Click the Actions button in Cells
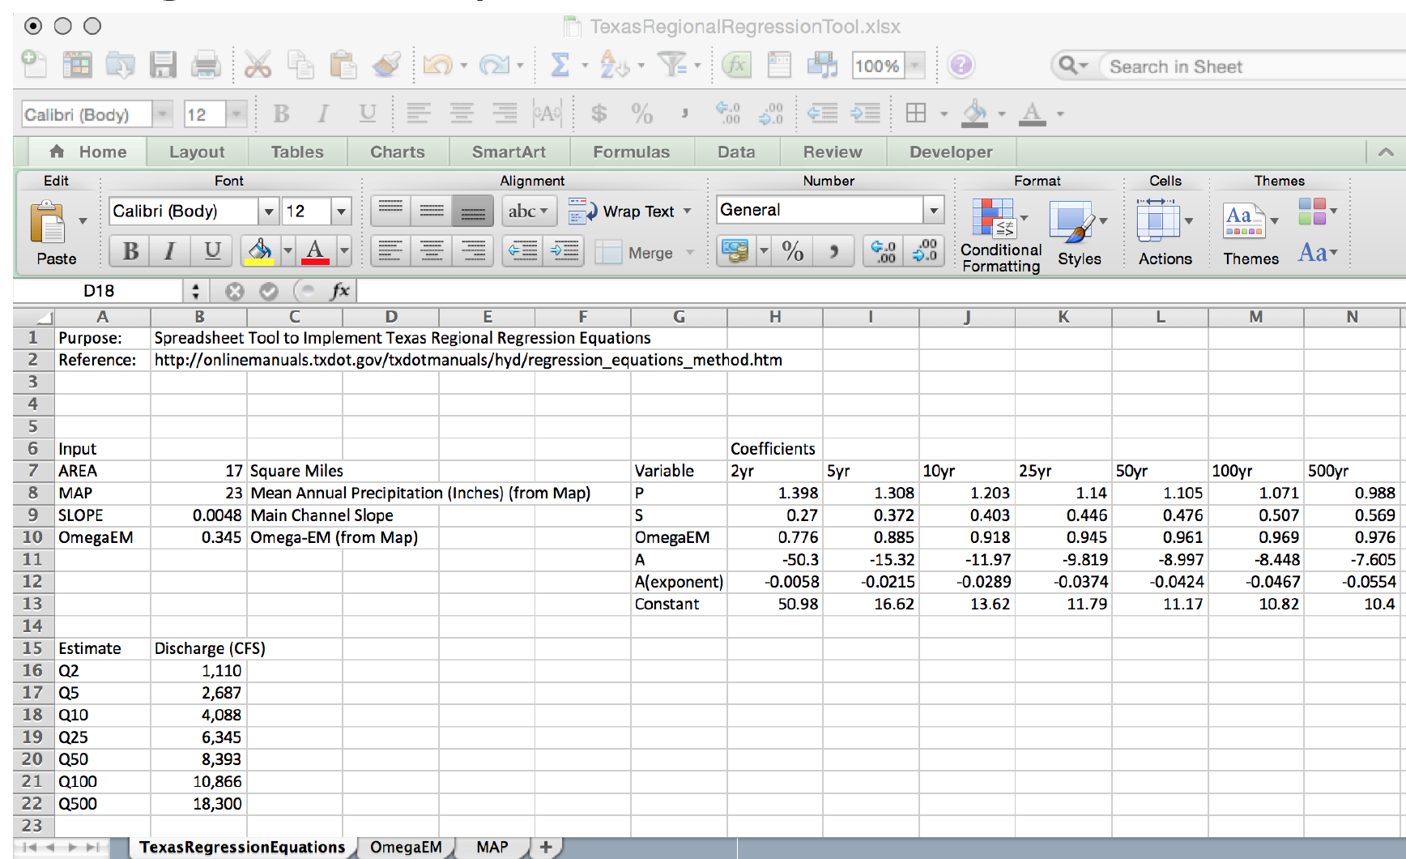 1165,234
